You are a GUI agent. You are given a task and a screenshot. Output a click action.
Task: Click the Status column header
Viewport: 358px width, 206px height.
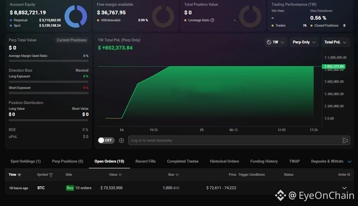coord(288,175)
